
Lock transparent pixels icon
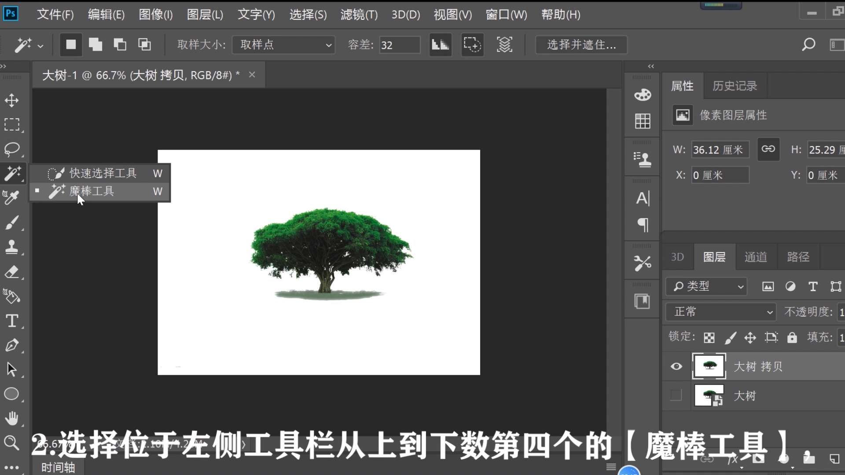point(709,338)
